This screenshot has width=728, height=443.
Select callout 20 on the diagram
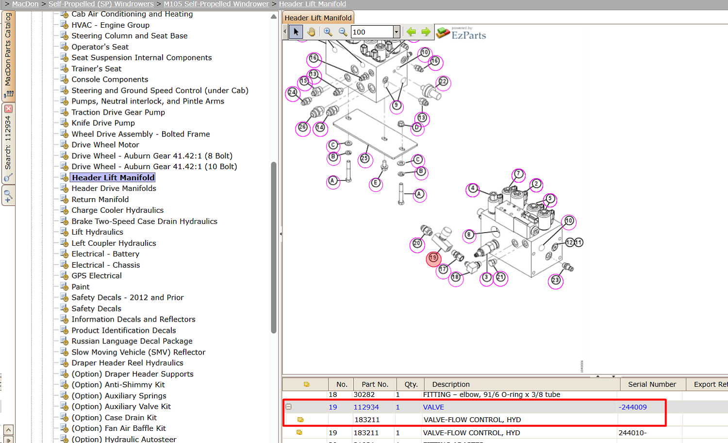pyautogui.click(x=417, y=243)
